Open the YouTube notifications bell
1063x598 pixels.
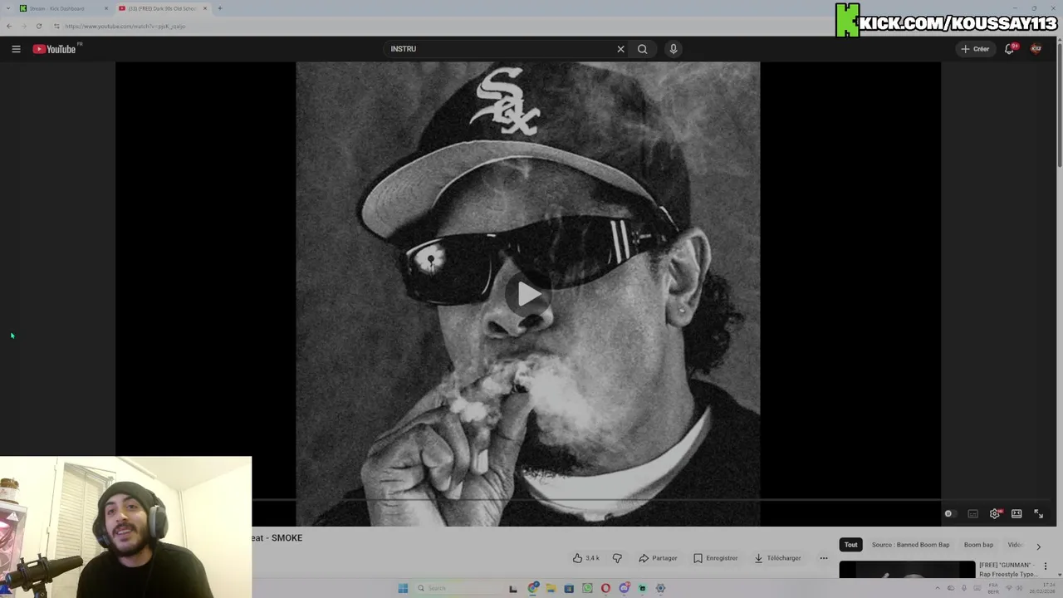coord(1010,49)
